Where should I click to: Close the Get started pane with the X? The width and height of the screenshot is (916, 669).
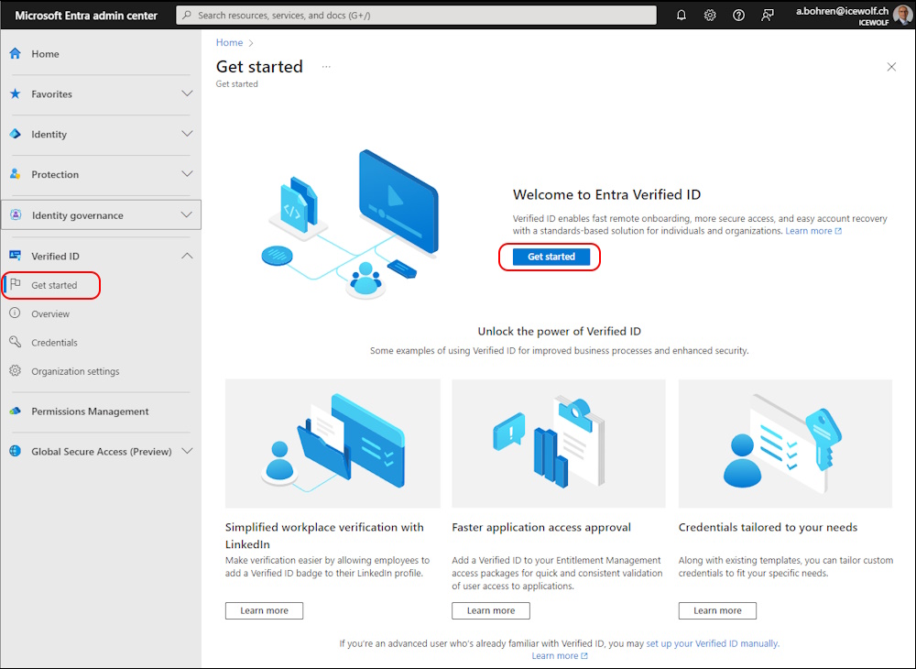[891, 67]
